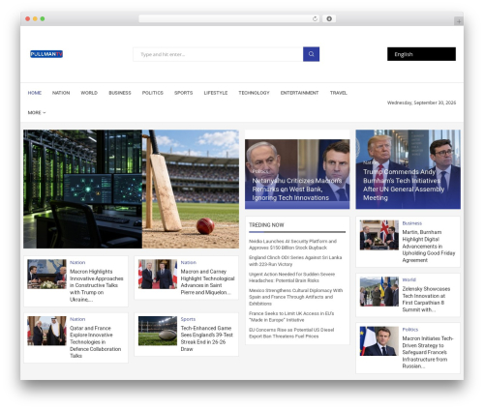Click the PULLMANTV site logo
This screenshot has height=409, width=484.
click(x=46, y=54)
